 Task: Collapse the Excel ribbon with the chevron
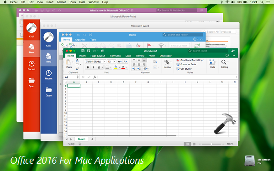[x=234, y=56]
